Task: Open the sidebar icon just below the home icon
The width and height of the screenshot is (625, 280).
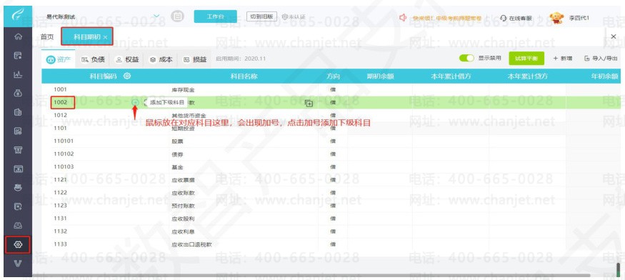Action: 18,56
